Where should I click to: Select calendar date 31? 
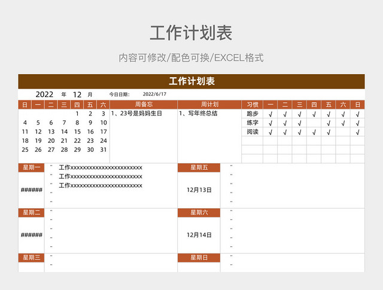click(x=104, y=149)
